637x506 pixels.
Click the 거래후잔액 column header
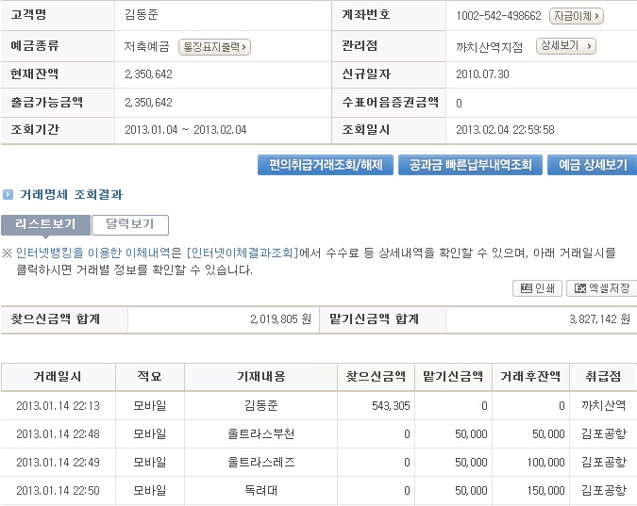(530, 377)
